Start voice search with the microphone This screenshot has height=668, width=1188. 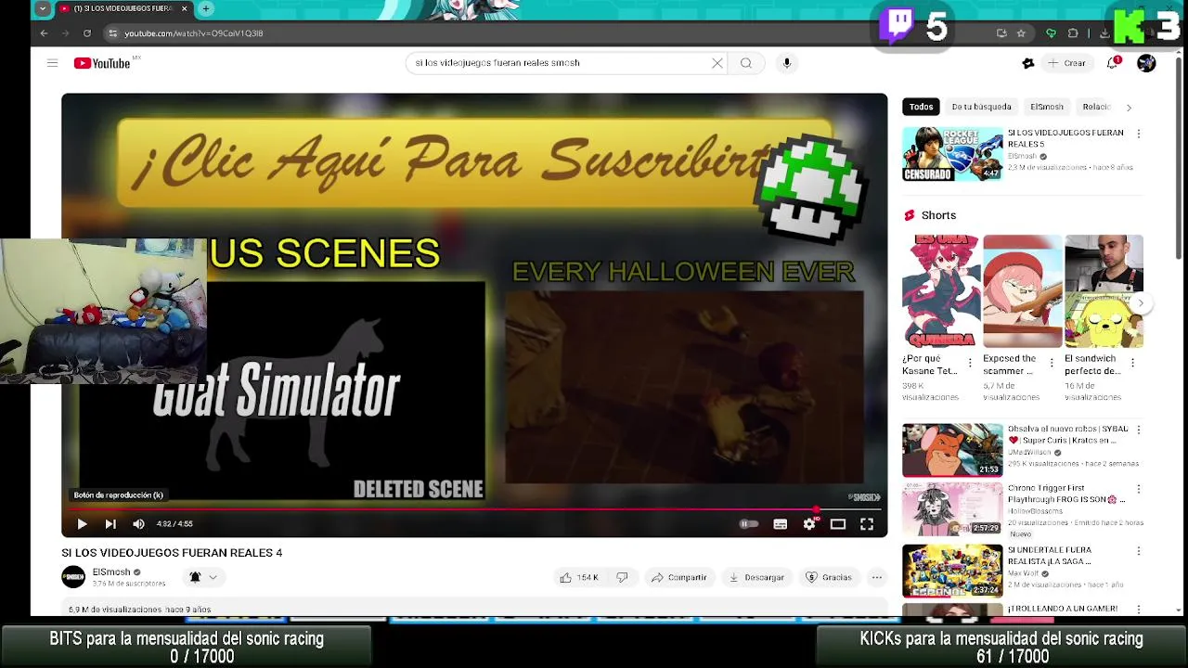[x=787, y=63]
